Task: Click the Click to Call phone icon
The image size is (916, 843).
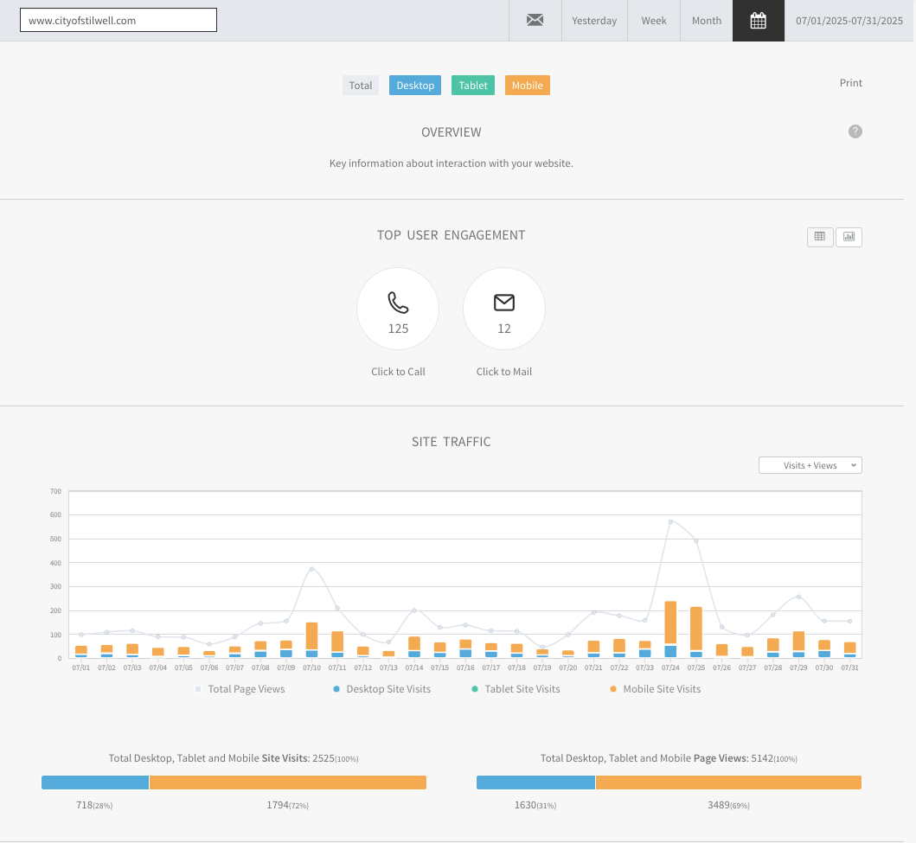Action: [x=398, y=303]
